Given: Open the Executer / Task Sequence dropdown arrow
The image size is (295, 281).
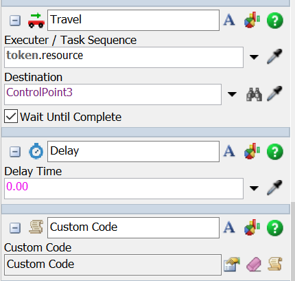Looking at the screenshot, I should (254, 57).
